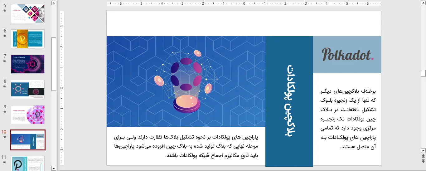The width and height of the screenshot is (426, 171).
Task: Click the bottom paragraph starting پاراچین های پولکادات
Action: (x=186, y=146)
